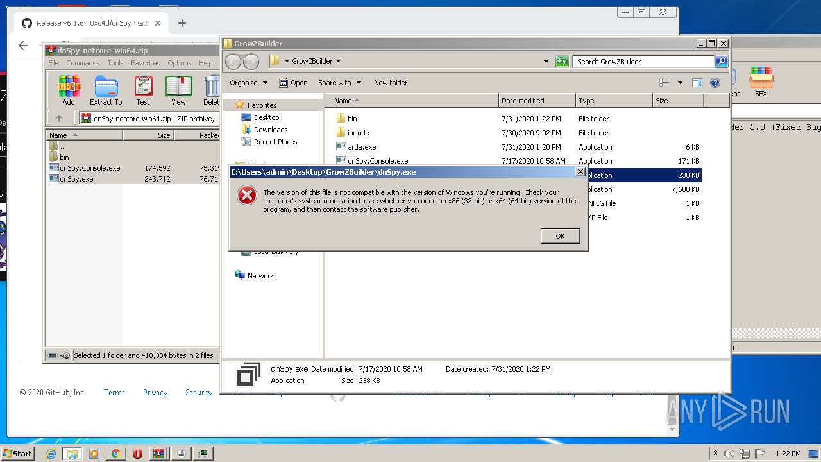Viewport: 821px width, 462px height.
Task: Switch to WinRAR from the taskbar
Action: 158,454
